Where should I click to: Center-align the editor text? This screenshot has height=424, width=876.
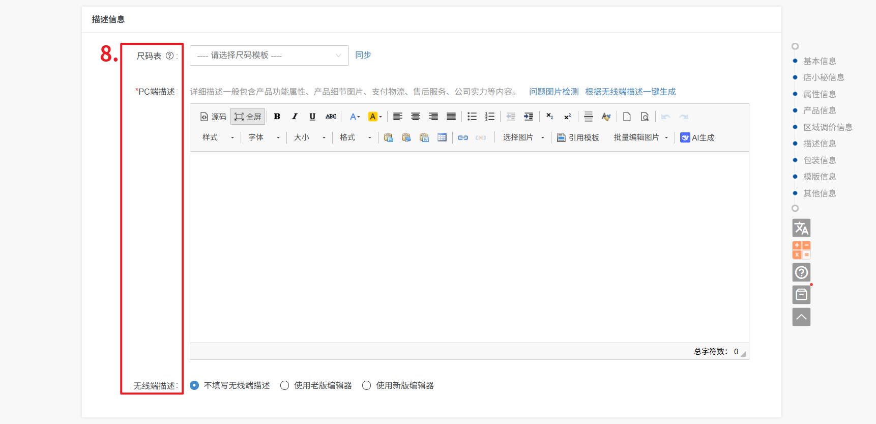[x=415, y=117]
